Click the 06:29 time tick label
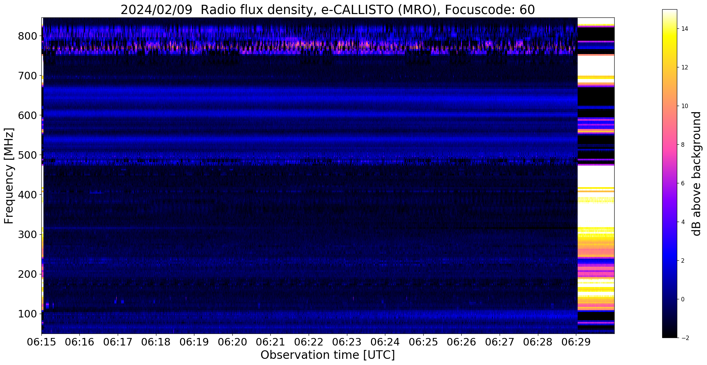This screenshot has height=365, width=707. point(576,342)
